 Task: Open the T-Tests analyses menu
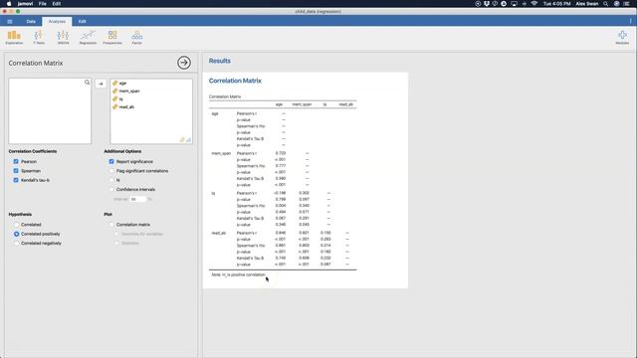coord(39,38)
